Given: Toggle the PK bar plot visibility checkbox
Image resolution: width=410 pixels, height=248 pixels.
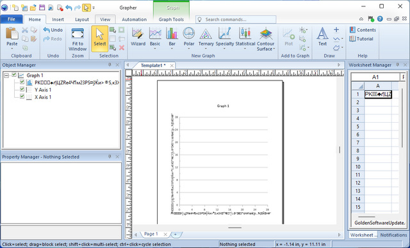Looking at the screenshot, I should tap(22, 82).
